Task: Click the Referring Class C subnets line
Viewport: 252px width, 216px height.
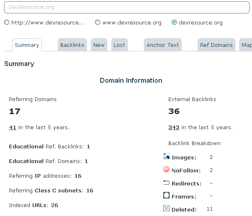Action: (51, 190)
